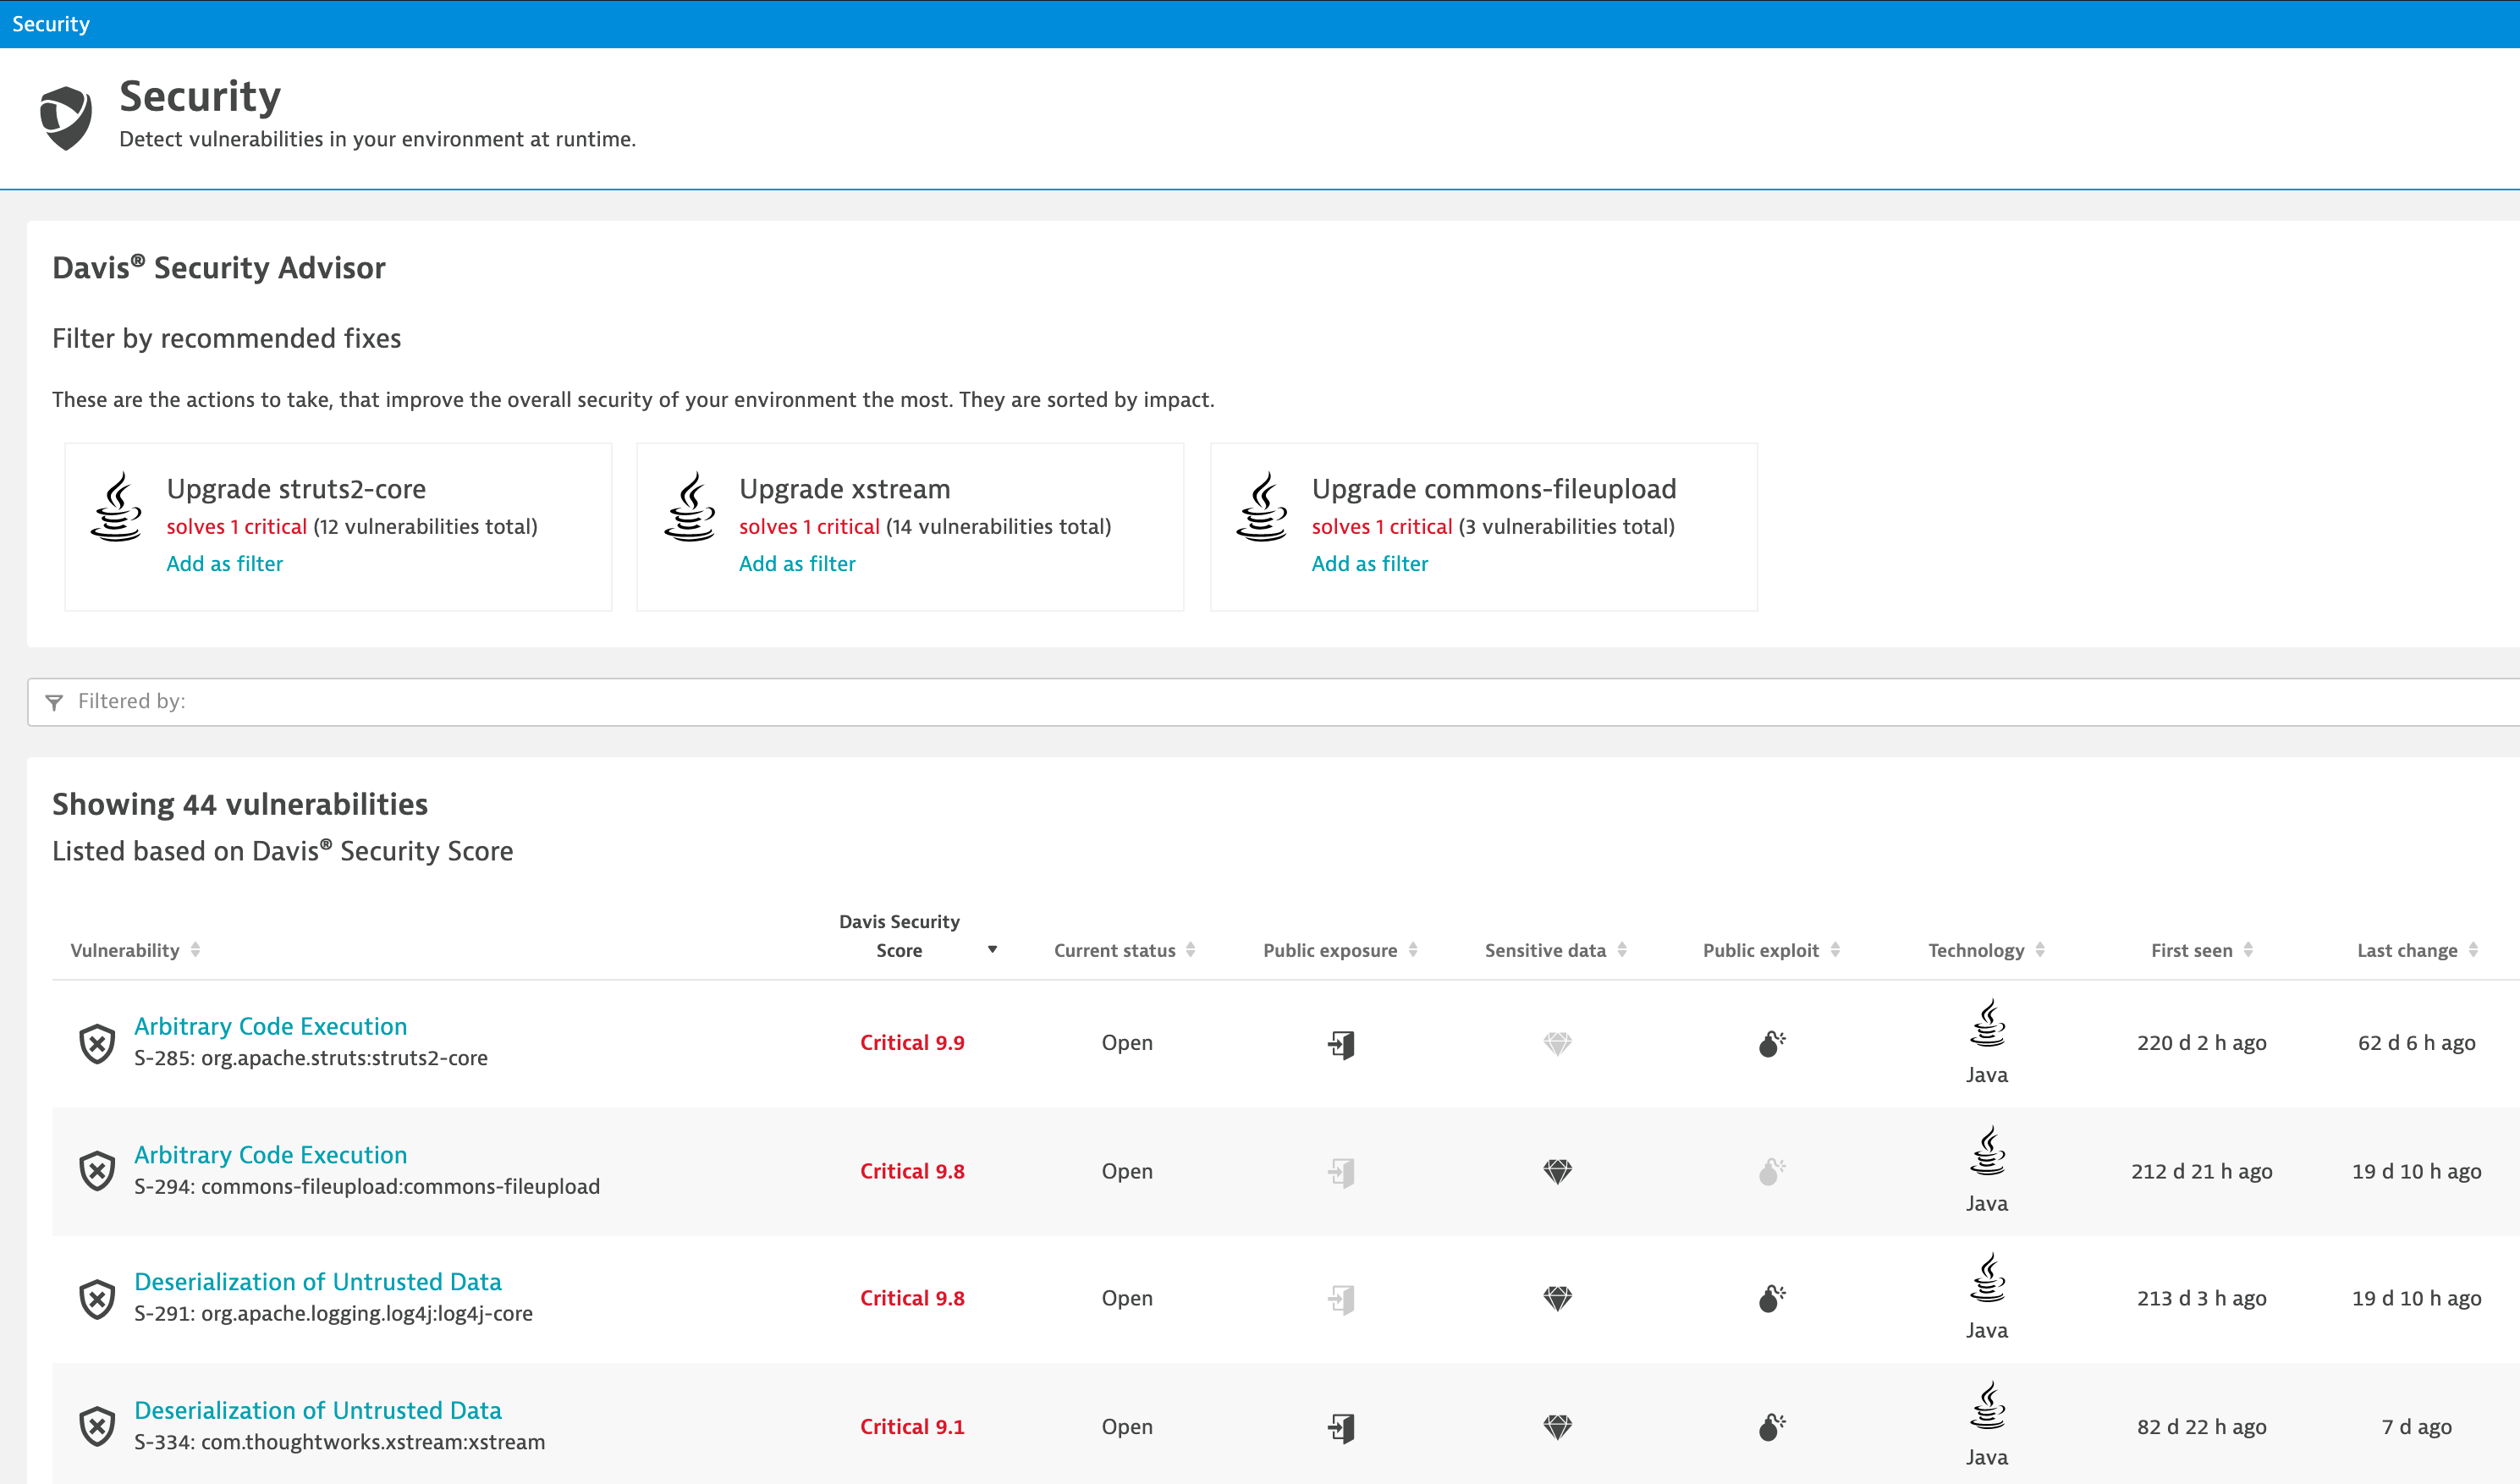Click public exploit bomb icon in S-291 row

pos(1771,1299)
